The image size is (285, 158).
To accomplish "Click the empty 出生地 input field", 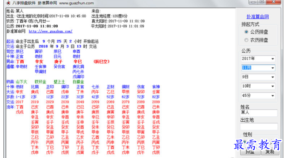I will coord(258,127).
